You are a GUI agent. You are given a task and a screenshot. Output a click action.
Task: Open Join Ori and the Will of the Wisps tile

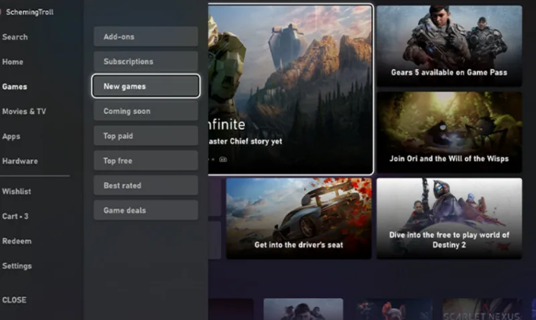pos(449,132)
